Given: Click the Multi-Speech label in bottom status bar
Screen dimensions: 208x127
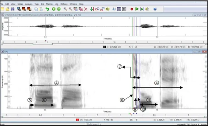Looking at the screenshot, I should [x=93, y=124].
